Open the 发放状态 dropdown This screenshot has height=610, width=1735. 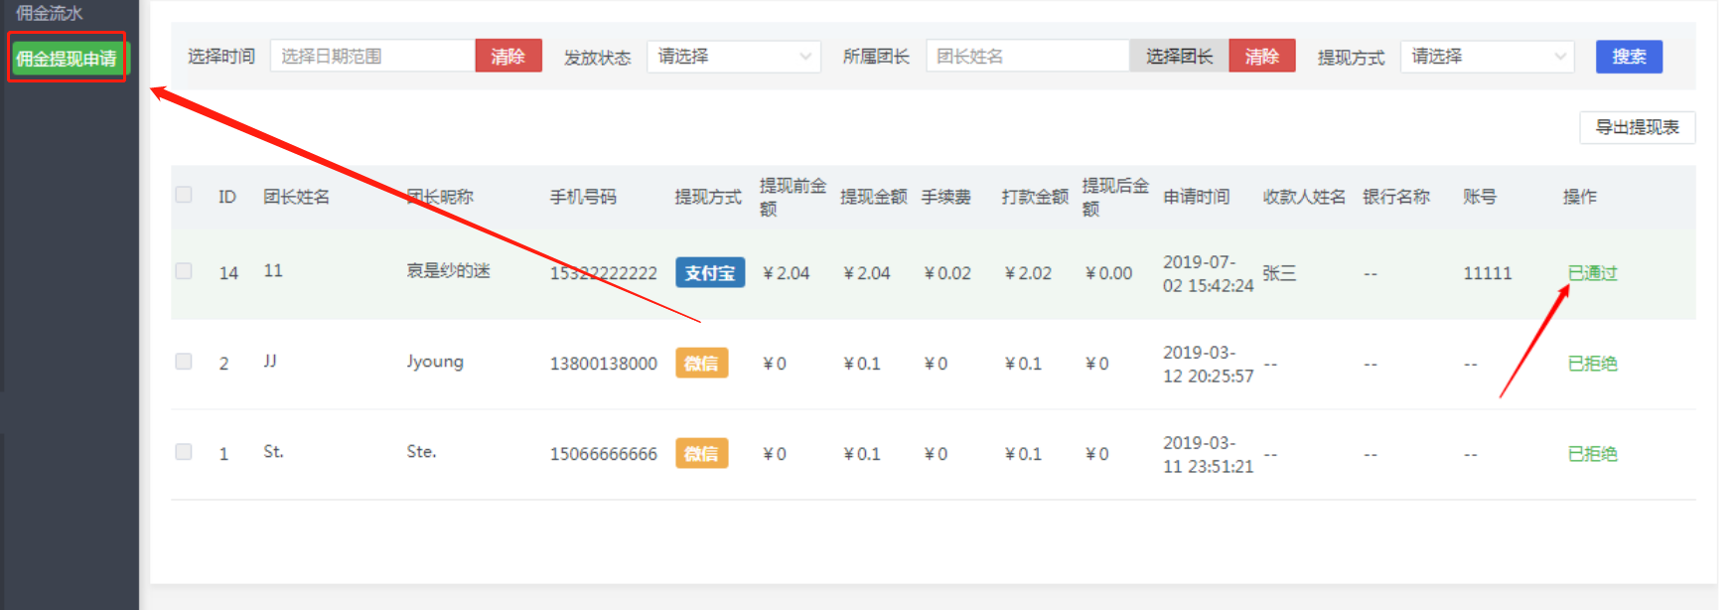coord(734,57)
